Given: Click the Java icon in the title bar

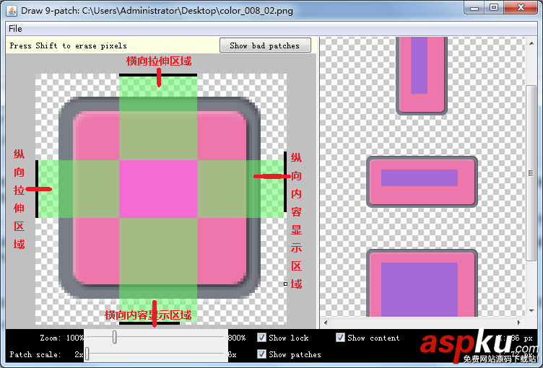Looking at the screenshot, I should tap(12, 11).
